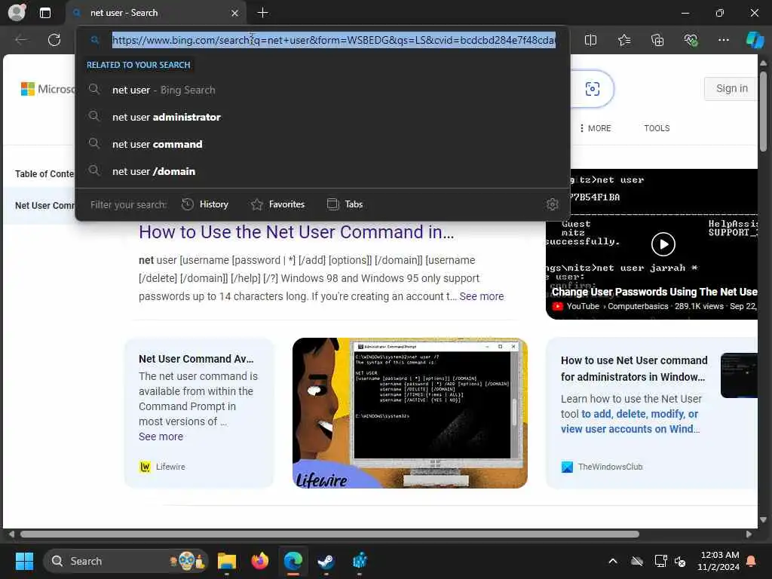Screen dimensions: 772x579
Task: Open network status tray icon
Action: [x=660, y=561]
